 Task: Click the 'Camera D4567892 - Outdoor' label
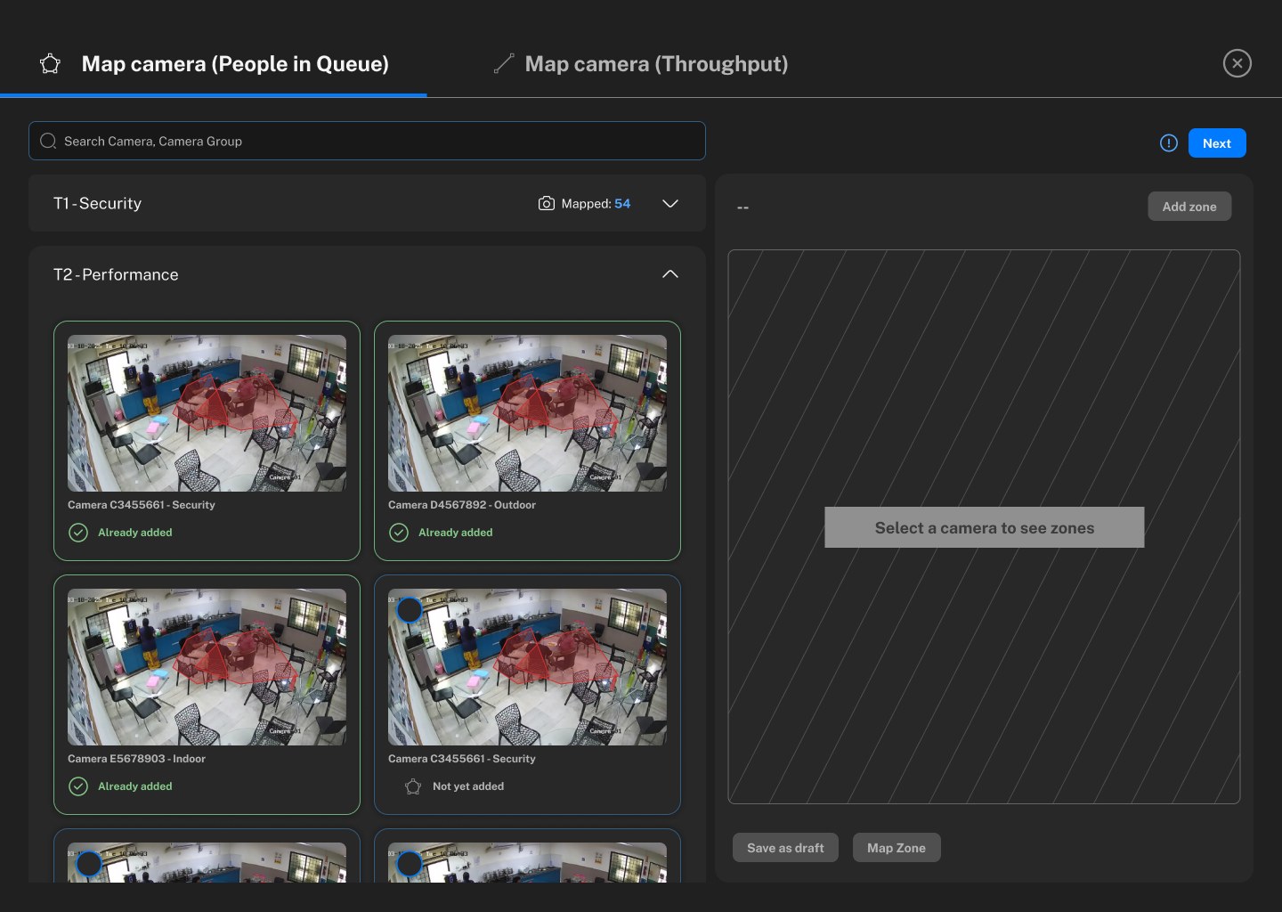point(462,505)
